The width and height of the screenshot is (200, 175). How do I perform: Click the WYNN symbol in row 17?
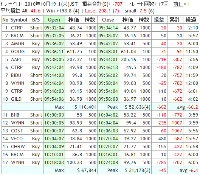[17, 163]
